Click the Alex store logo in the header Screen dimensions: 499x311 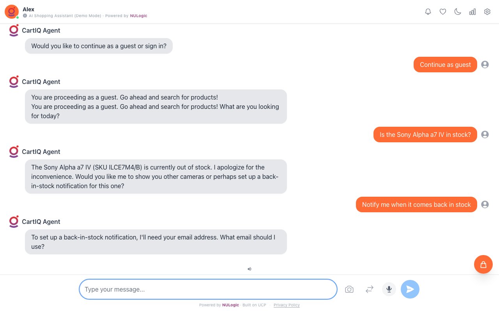click(x=12, y=12)
